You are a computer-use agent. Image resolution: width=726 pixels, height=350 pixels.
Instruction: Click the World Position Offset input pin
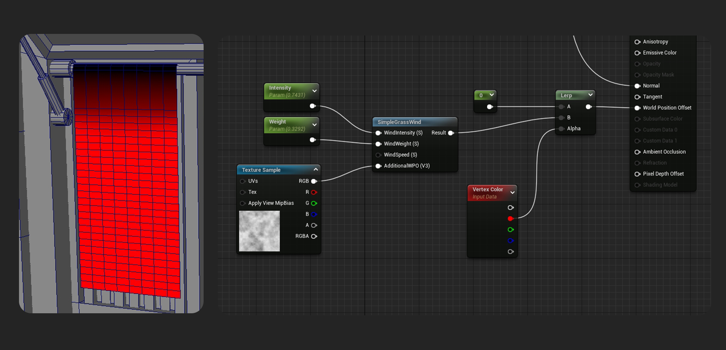click(x=638, y=108)
